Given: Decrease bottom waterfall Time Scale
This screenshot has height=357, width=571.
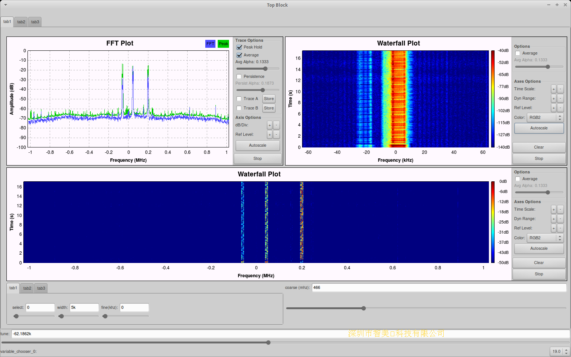Looking at the screenshot, I should [560, 210].
